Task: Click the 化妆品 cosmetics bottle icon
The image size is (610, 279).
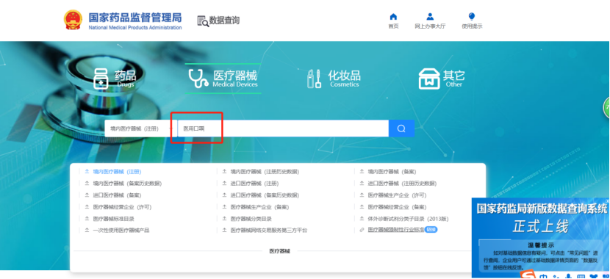Action: coord(314,79)
